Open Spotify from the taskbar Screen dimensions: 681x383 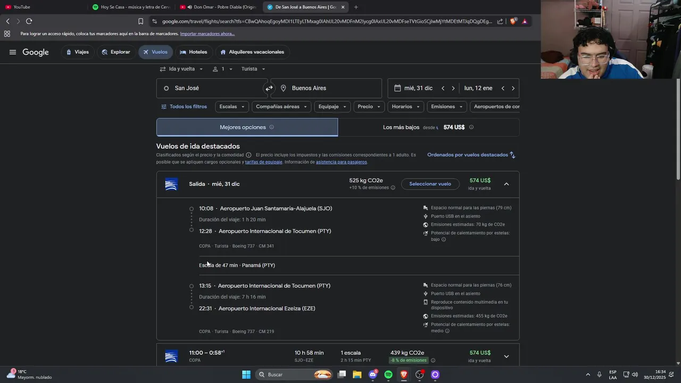point(388,374)
